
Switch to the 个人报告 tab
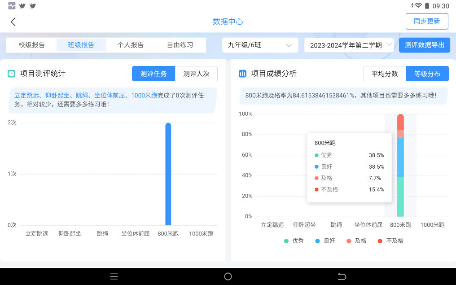coord(132,45)
